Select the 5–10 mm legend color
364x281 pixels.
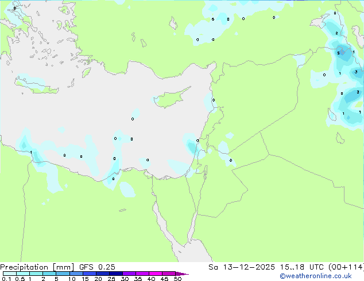[x=63, y=274]
